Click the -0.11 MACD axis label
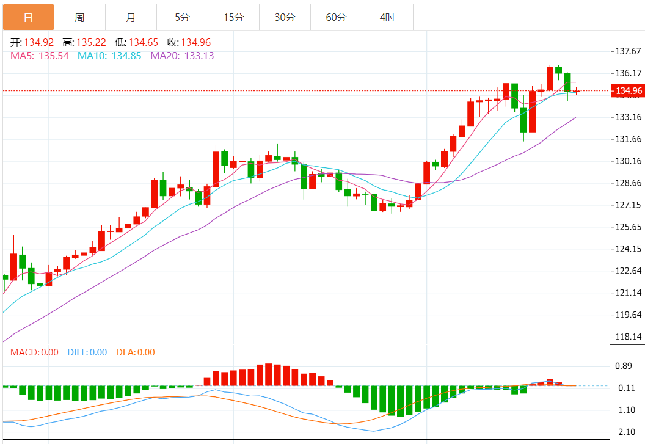The height and width of the screenshot is (444, 645). tap(625, 388)
